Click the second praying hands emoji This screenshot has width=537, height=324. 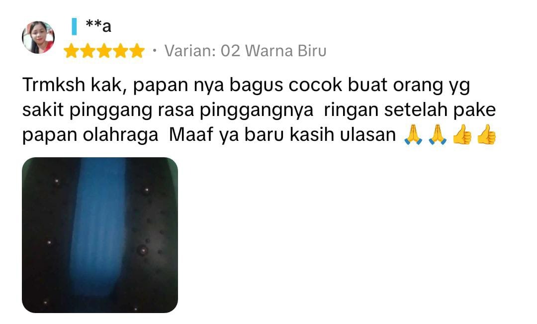(438, 135)
